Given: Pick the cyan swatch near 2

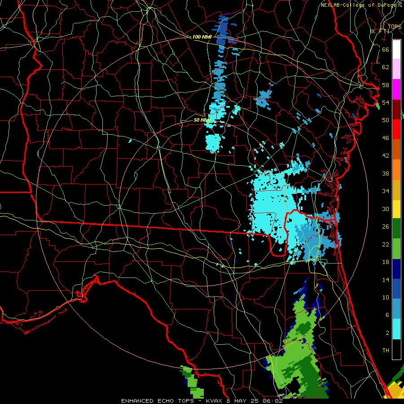Looking at the screenshot, I should tap(396, 329).
